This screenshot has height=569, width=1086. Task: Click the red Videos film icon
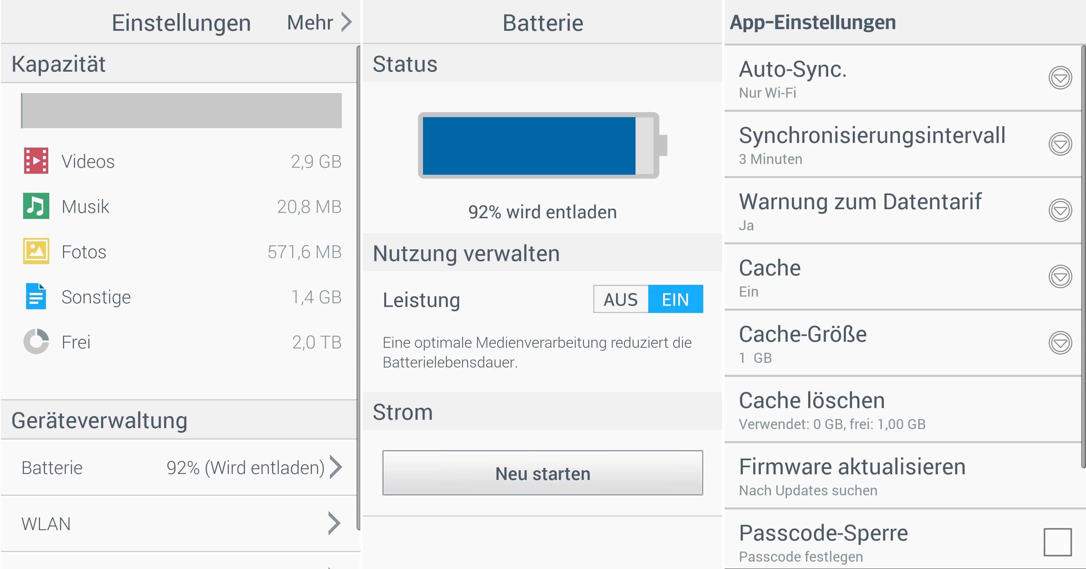click(x=36, y=161)
